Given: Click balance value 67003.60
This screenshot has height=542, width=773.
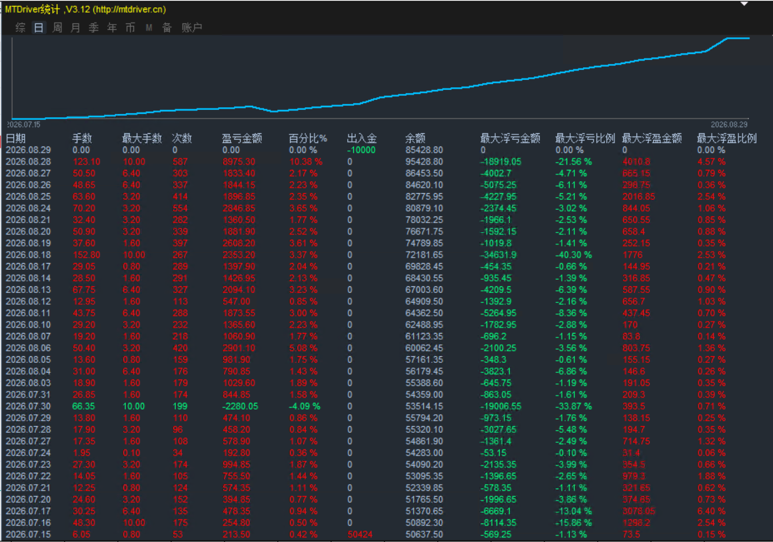Looking at the screenshot, I should pyautogui.click(x=424, y=290).
